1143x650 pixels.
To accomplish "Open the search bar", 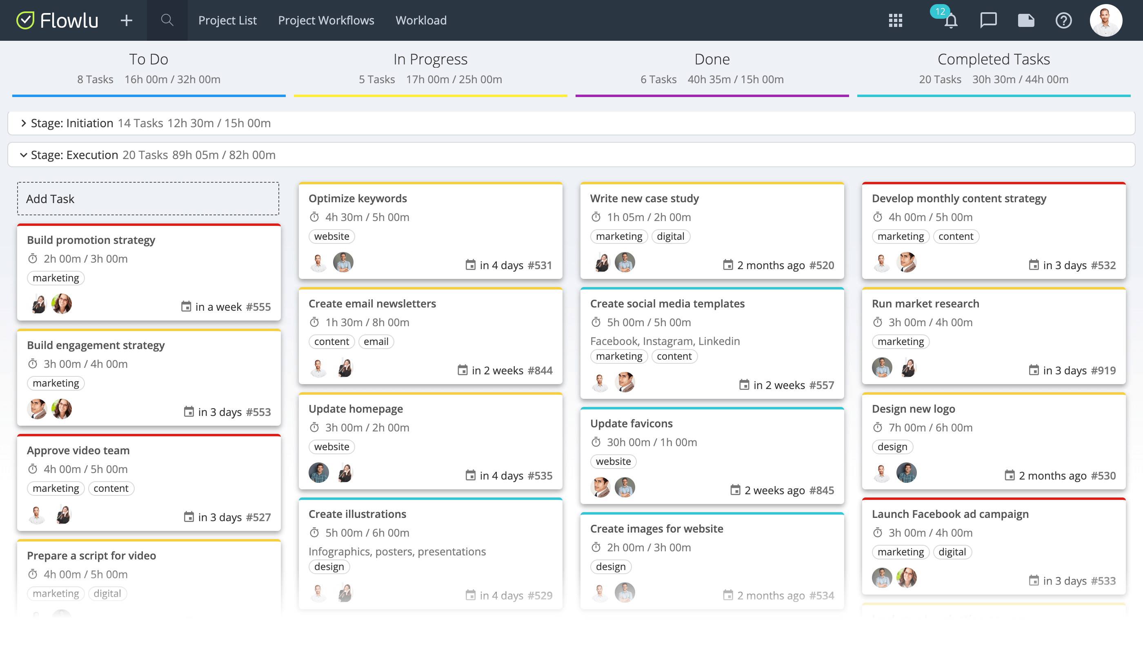I will pos(167,20).
